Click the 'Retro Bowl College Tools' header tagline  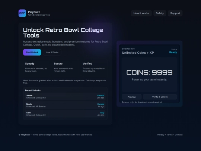click(39, 15)
